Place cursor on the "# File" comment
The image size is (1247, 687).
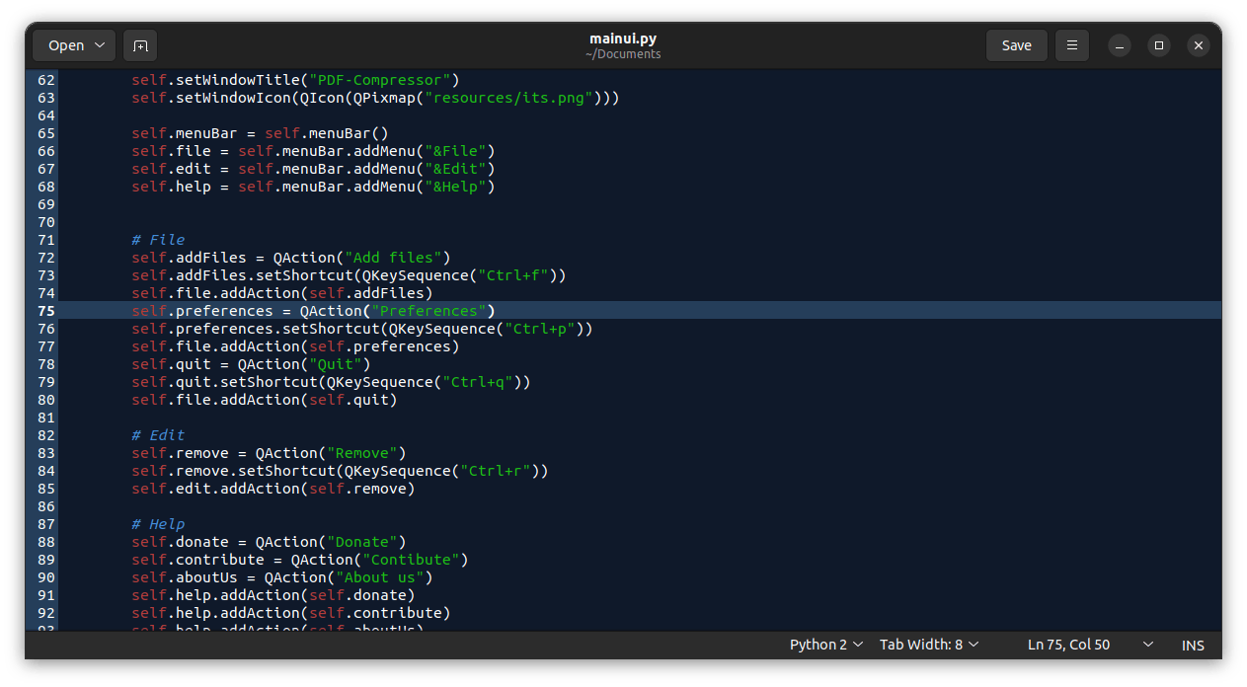coord(158,240)
